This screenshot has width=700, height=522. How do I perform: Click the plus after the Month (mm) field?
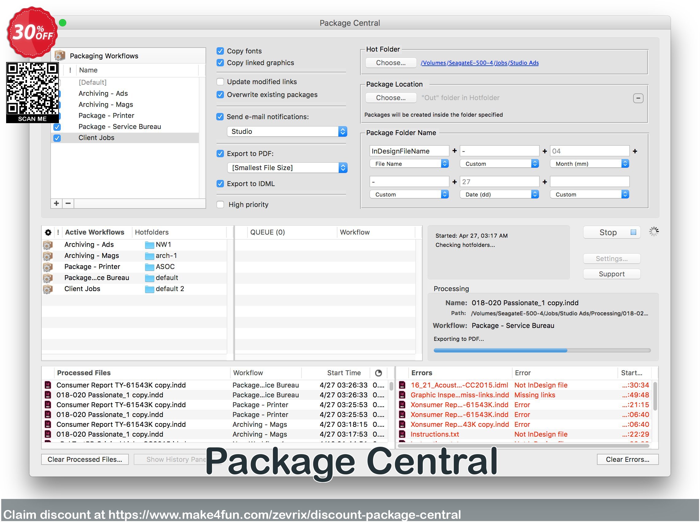coord(635,151)
